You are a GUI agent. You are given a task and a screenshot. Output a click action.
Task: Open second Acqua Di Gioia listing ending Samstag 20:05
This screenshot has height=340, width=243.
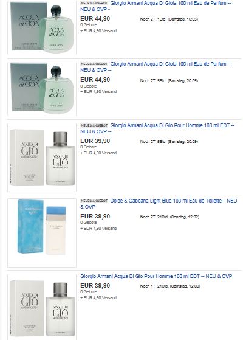[x=156, y=67]
